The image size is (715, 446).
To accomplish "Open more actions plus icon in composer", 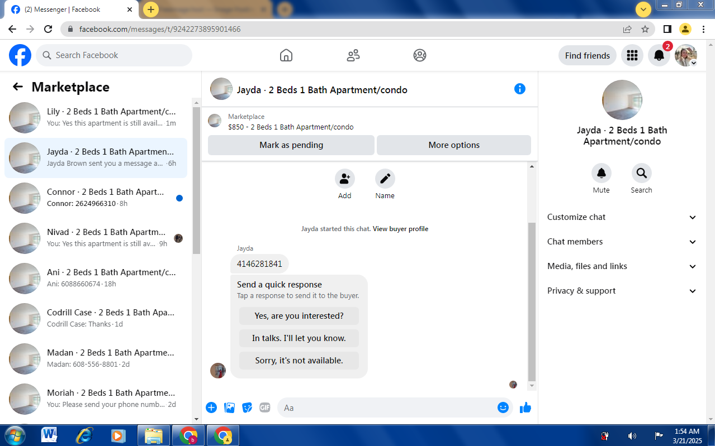I will coord(211,407).
